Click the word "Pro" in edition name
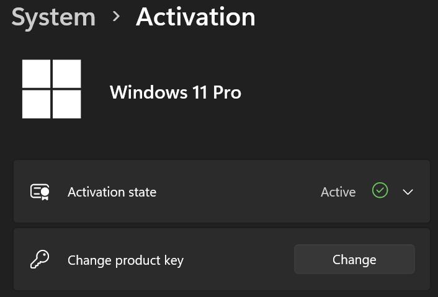 click(x=226, y=92)
